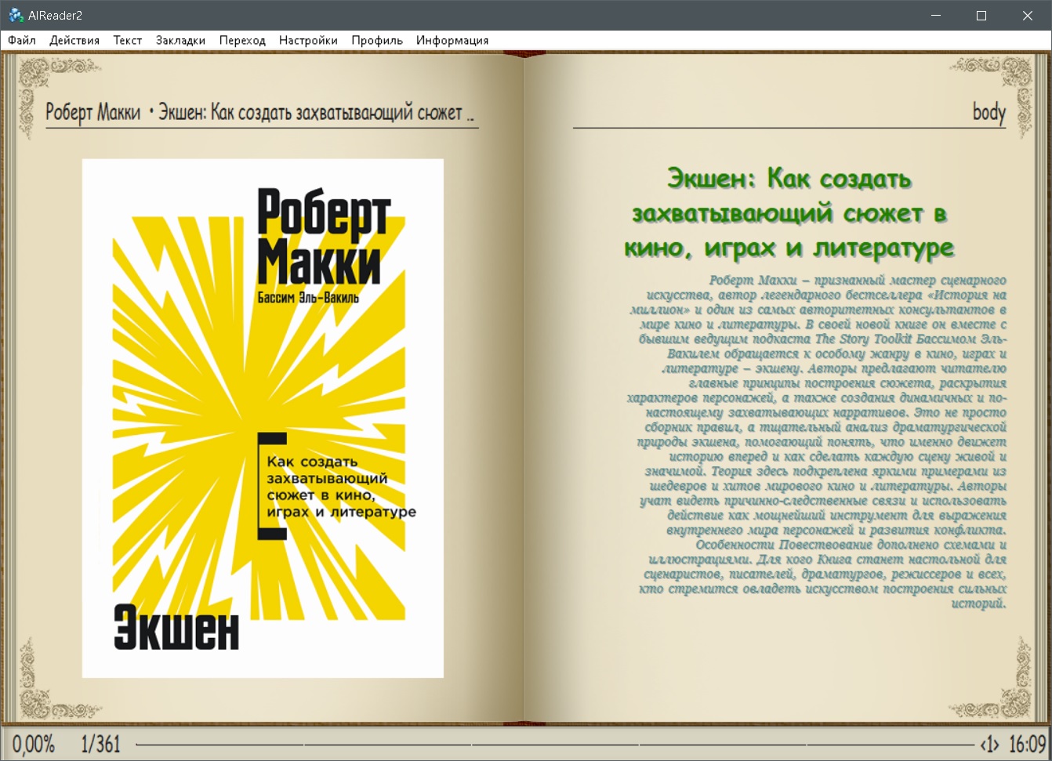Click the profile indicator ‹1› in status bar

(990, 744)
